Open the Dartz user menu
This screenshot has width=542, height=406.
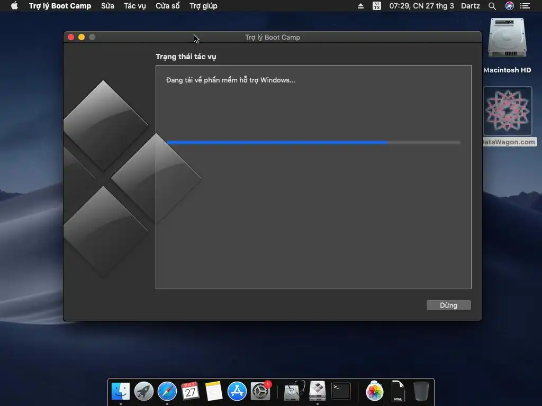click(x=471, y=6)
